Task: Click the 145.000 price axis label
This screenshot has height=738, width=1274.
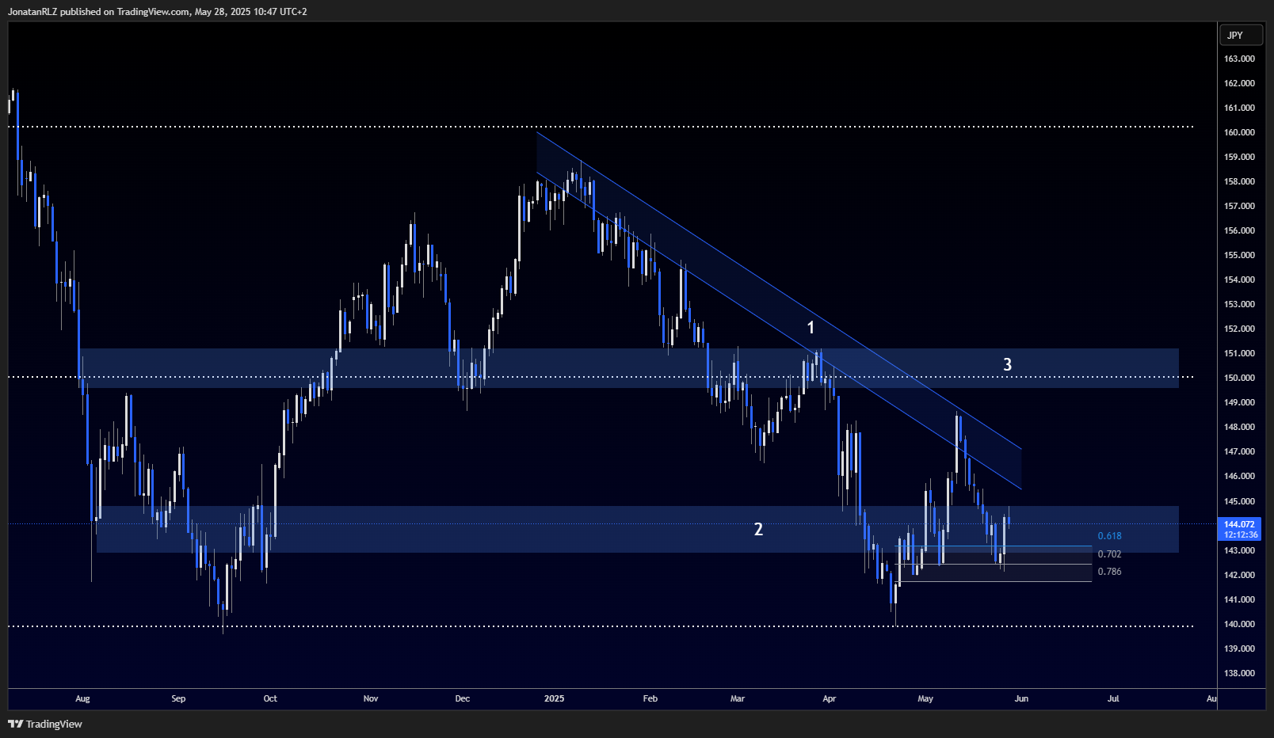Action: pos(1239,501)
